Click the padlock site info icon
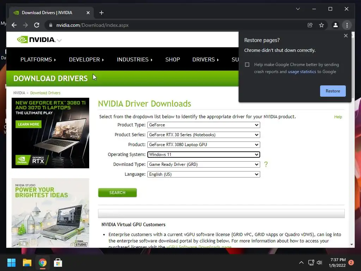The height and width of the screenshot is (271, 361). (51, 25)
